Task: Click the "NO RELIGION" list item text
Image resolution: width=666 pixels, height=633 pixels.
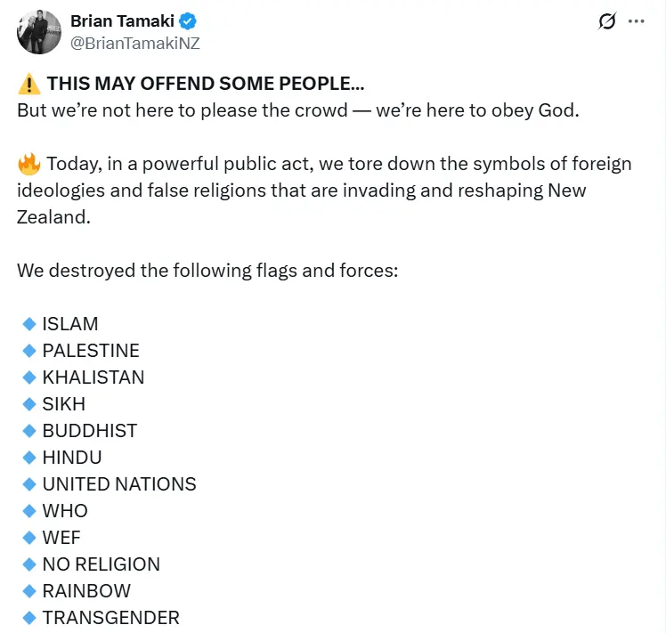Action: [x=102, y=564]
